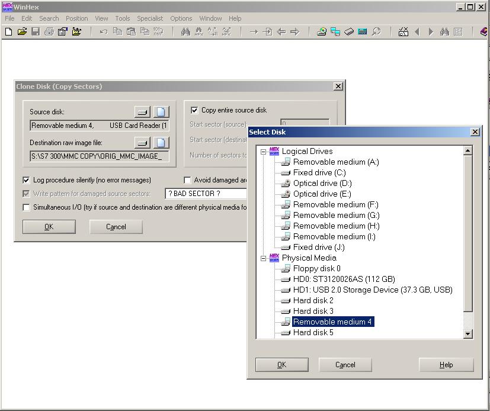Click the calculator toolbar icon

point(363,31)
